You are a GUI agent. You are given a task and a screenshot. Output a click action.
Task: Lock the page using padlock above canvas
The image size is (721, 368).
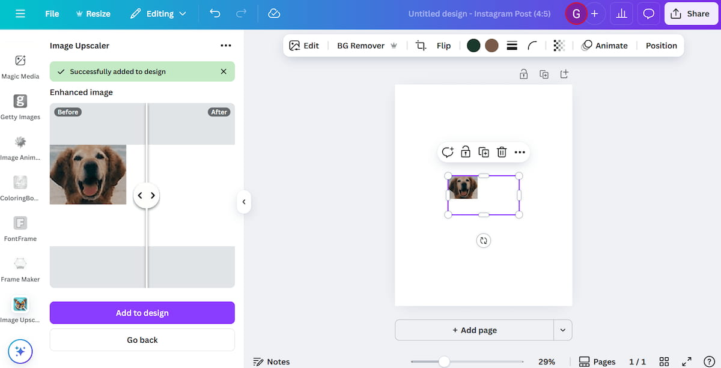pos(524,74)
